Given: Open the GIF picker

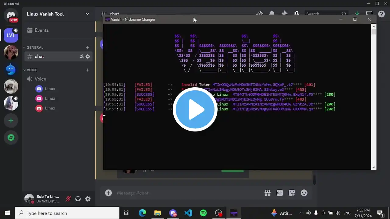Looking at the screenshot, I should (x=280, y=193).
